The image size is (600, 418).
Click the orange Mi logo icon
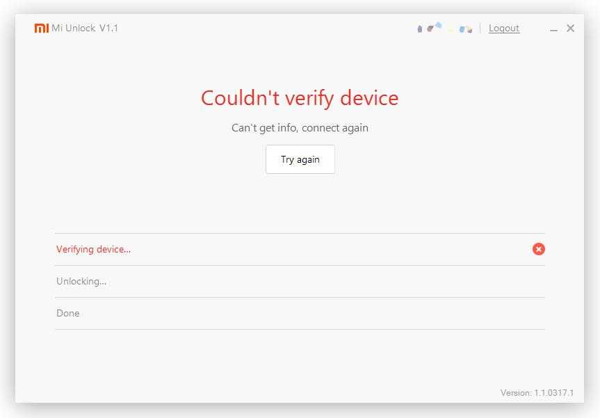click(41, 29)
